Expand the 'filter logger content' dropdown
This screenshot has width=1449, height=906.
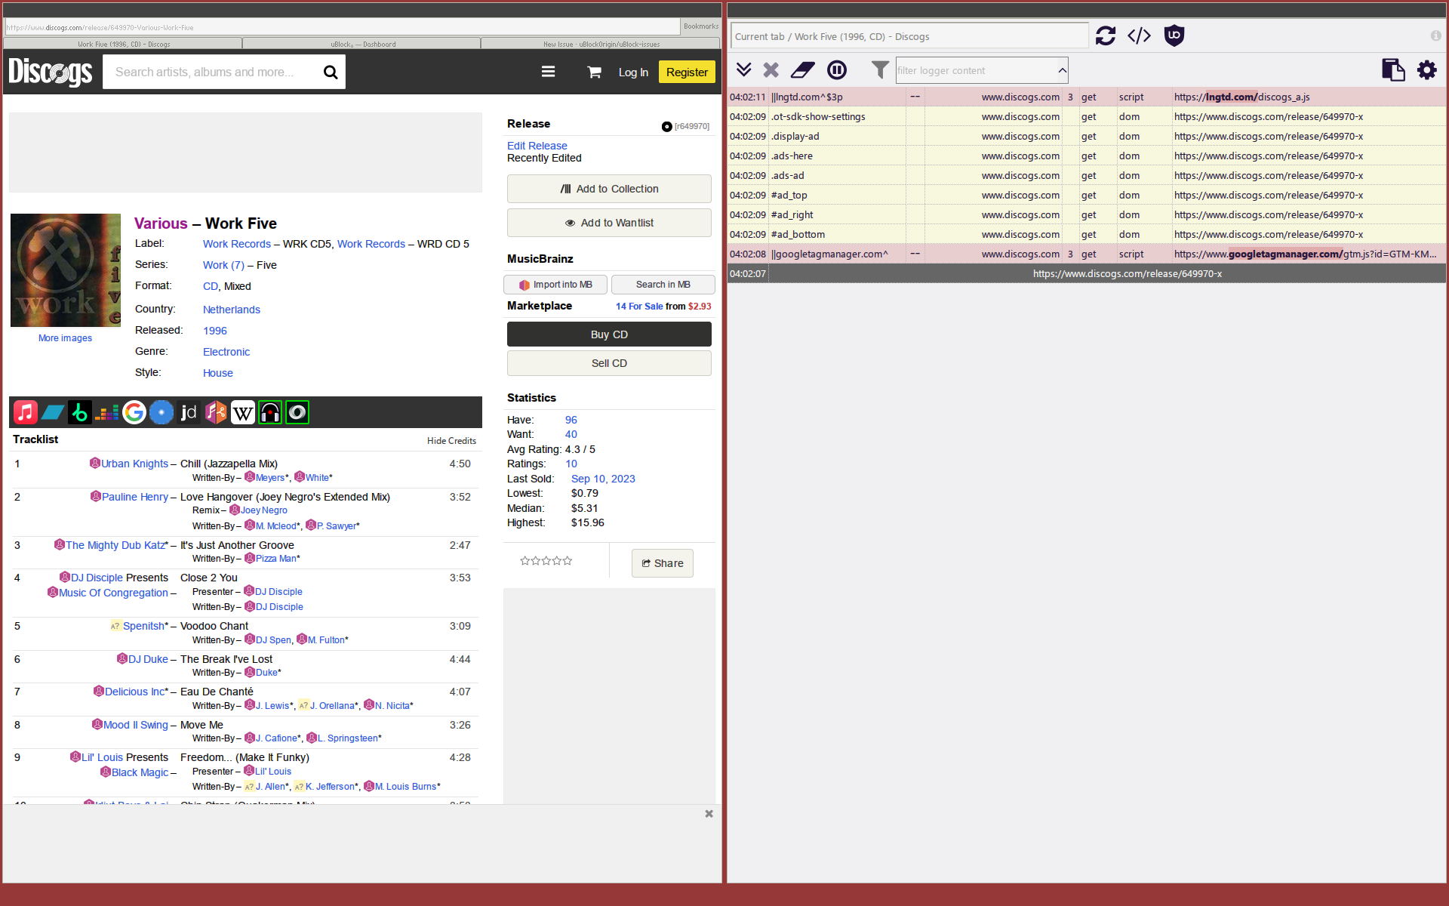[1062, 70]
